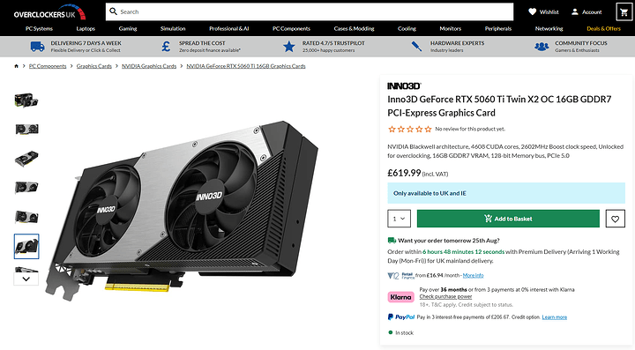Click the star rating icons
The image size is (635, 350).
click(410, 129)
